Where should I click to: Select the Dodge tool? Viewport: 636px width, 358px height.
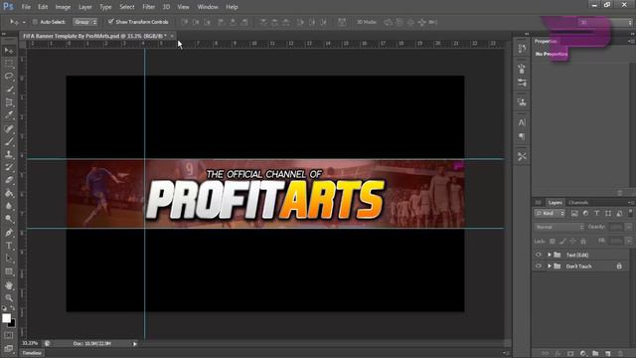tap(9, 219)
